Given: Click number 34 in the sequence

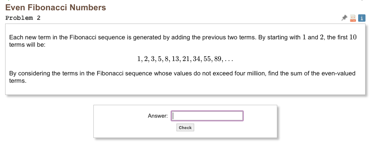Looking at the screenshot, I should (x=197, y=59).
